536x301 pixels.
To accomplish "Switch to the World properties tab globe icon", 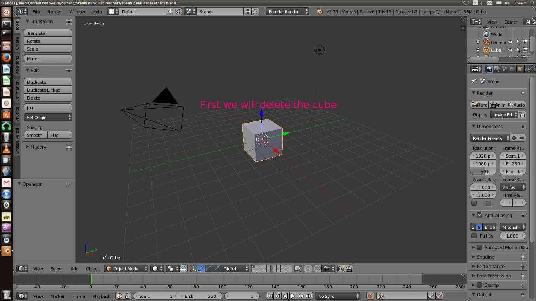I will coord(513,69).
